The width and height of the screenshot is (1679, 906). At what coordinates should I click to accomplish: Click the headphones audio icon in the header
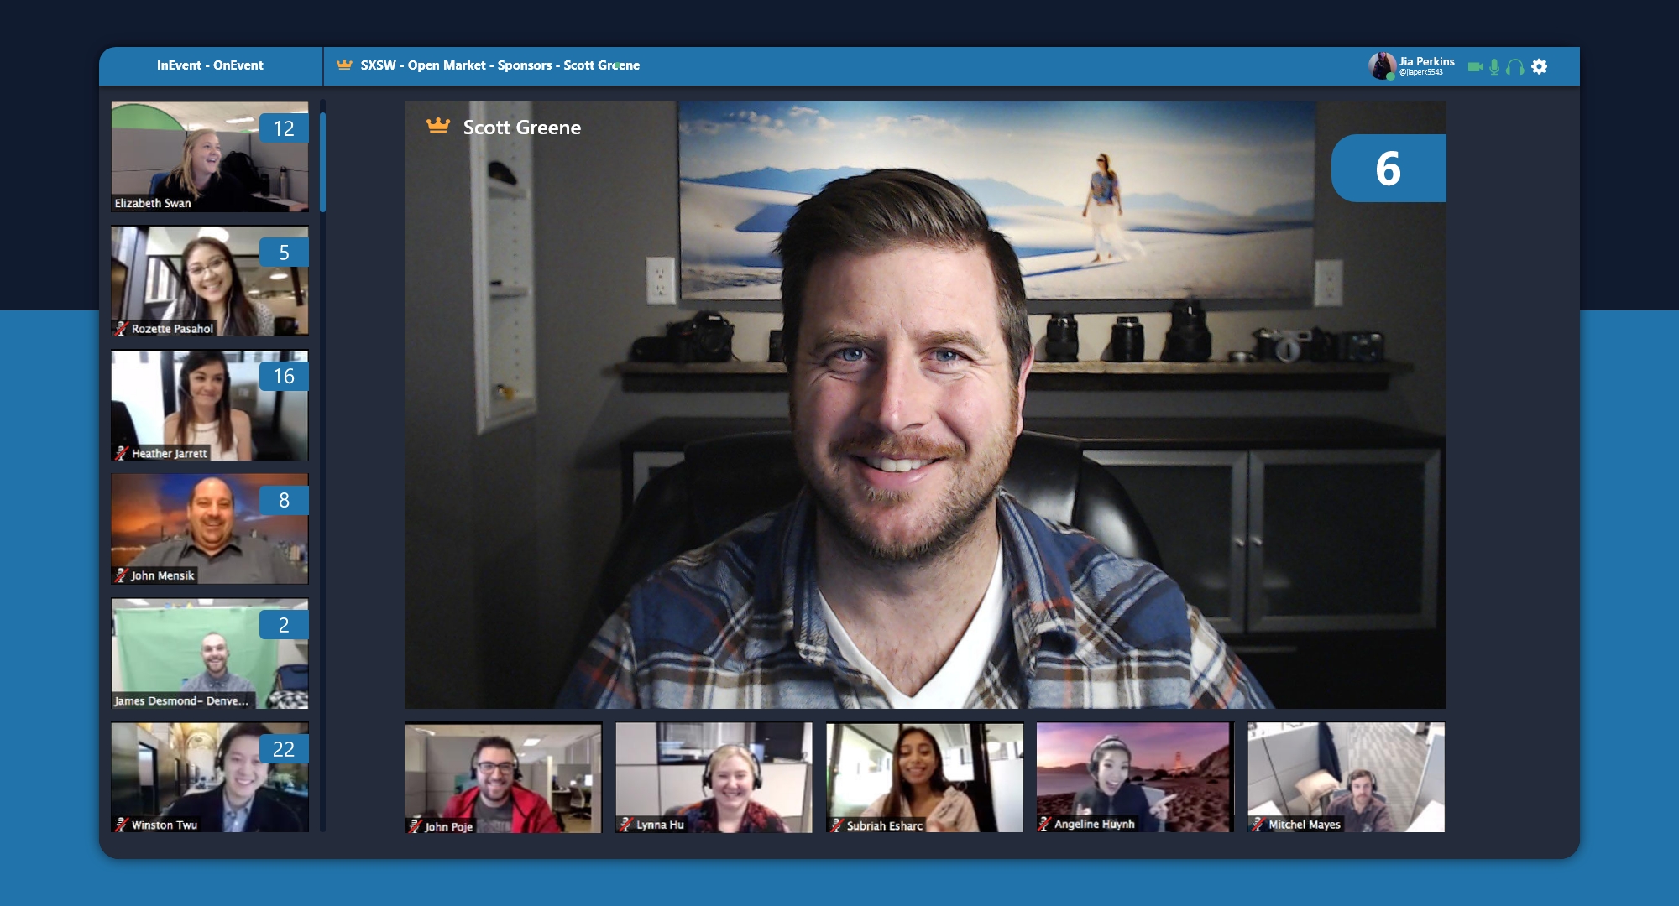click(x=1514, y=65)
